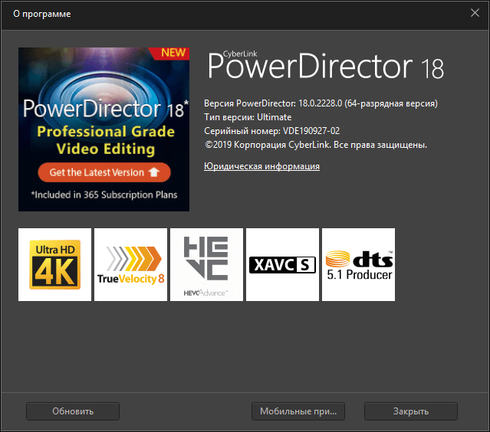Screen dimensions: 490x432
Task: Click Included in 365 Subscription Plans note
Action: 104,195
